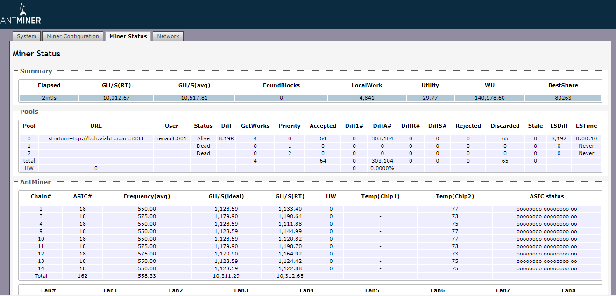Click the Stale column header

click(x=535, y=126)
